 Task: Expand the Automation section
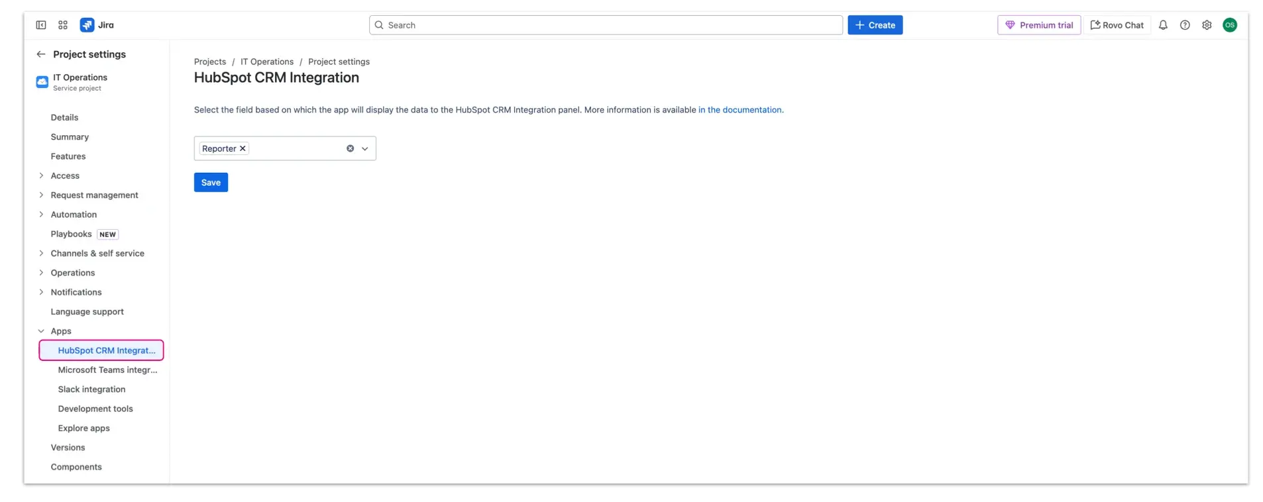(41, 215)
